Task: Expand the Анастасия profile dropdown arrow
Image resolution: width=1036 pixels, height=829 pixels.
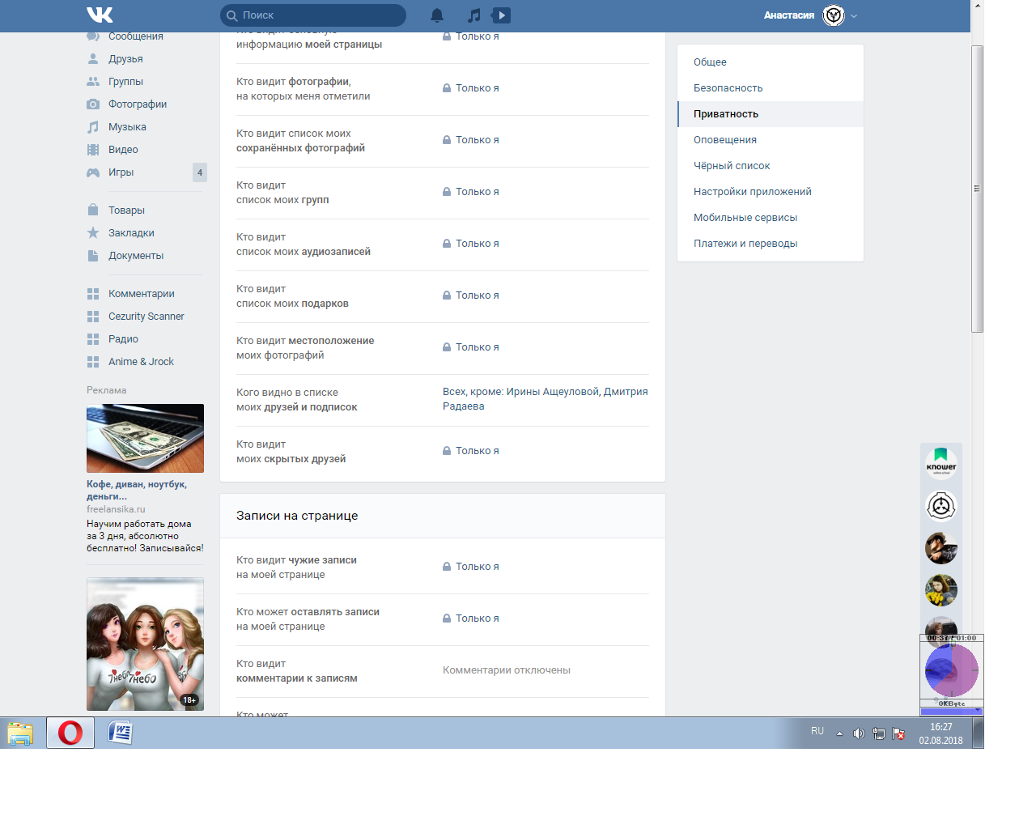Action: coord(854,16)
